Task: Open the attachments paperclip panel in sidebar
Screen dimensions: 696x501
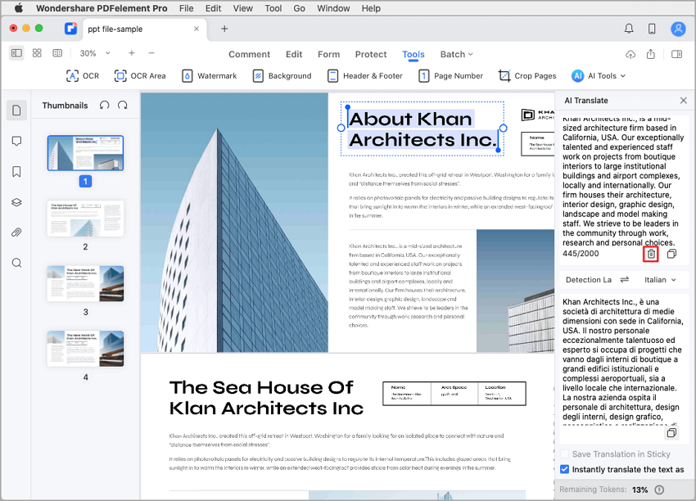Action: pyautogui.click(x=16, y=232)
